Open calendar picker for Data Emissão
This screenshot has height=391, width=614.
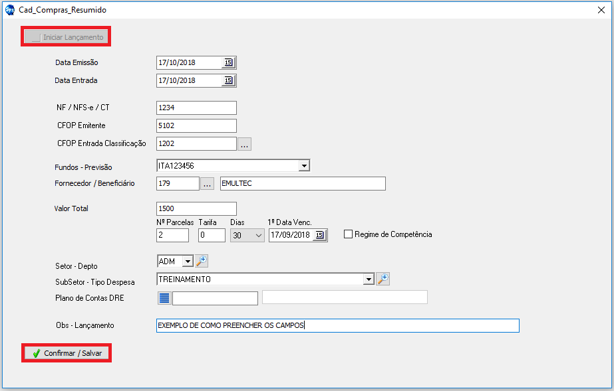point(228,62)
